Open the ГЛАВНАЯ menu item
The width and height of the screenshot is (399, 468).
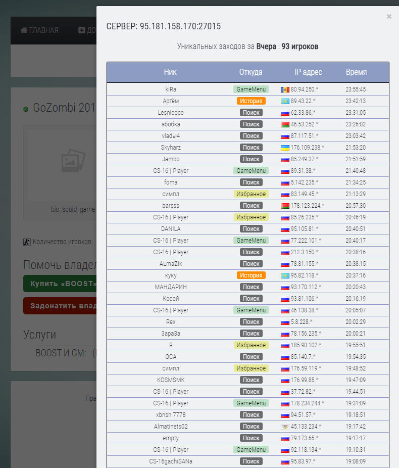pos(39,30)
